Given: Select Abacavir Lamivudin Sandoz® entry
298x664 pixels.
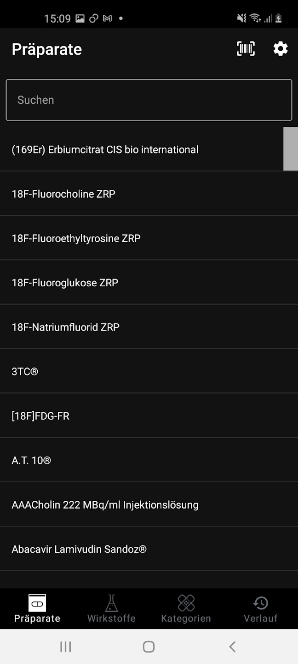Looking at the screenshot, I should [138, 549].
